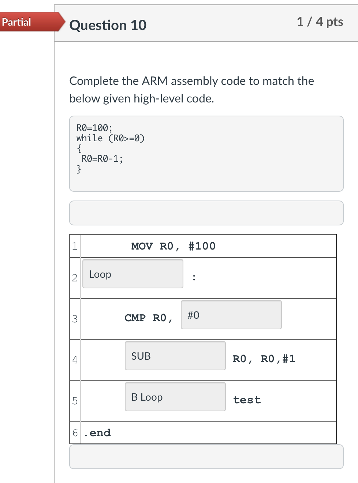
Task: Click the colon after the Loop blank
Action: [x=193, y=277]
